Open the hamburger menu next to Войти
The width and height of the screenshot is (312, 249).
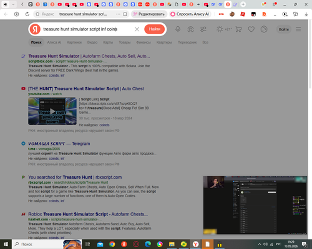pyautogui.click(x=298, y=29)
